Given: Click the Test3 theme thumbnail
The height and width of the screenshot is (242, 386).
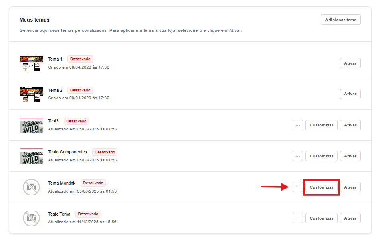Looking at the screenshot, I should 31,125.
